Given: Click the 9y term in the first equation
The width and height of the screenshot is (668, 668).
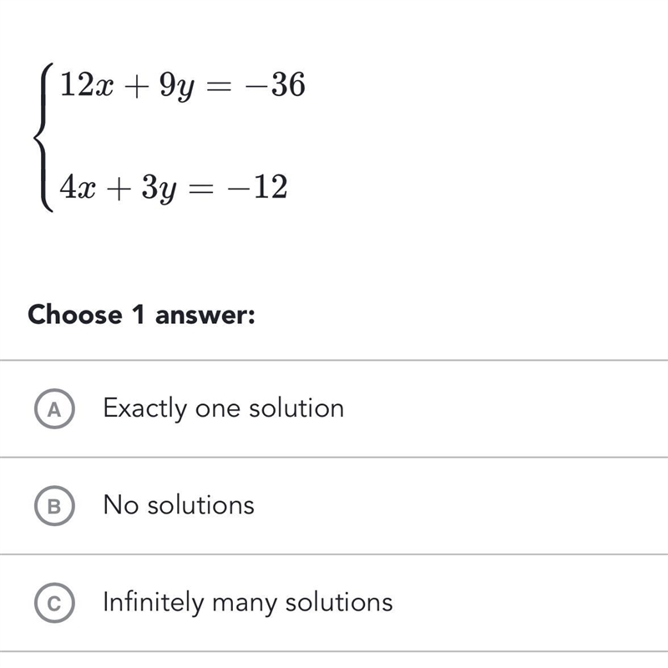Looking at the screenshot, I should pyautogui.click(x=177, y=87).
